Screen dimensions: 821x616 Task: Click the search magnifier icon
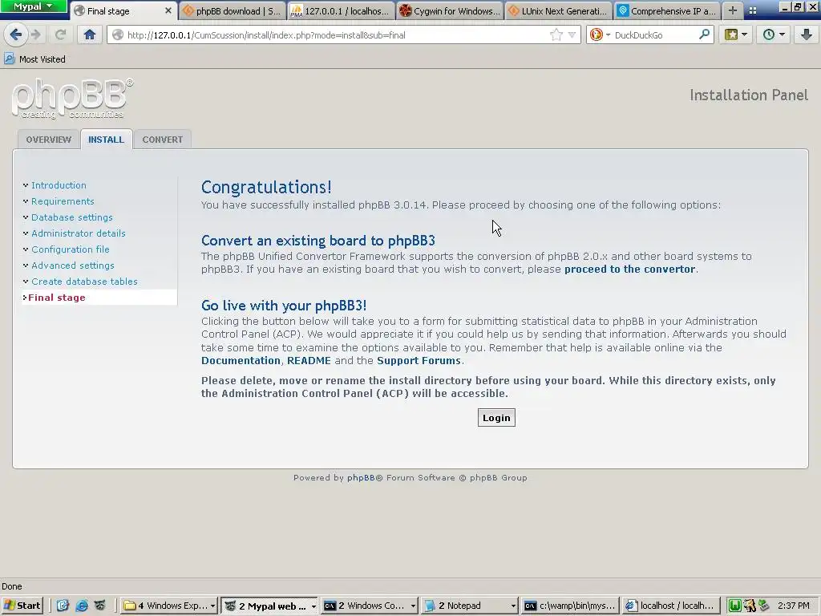705,34
